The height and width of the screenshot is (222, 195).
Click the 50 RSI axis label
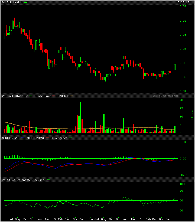pyautogui.click(x=181, y=201)
